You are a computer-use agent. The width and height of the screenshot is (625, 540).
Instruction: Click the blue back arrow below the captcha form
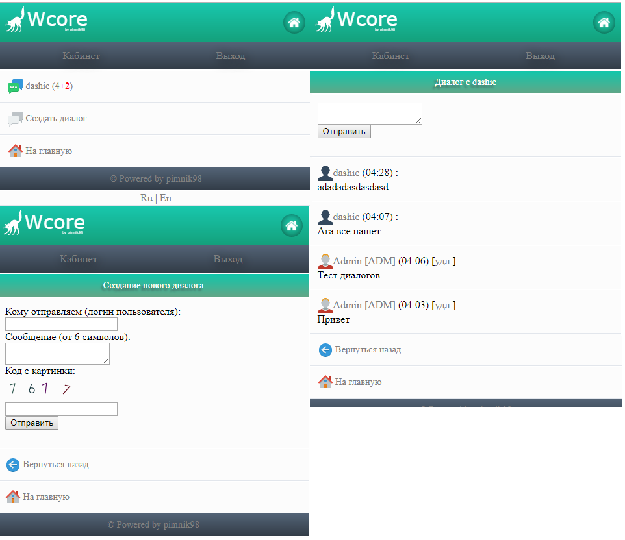click(x=12, y=465)
